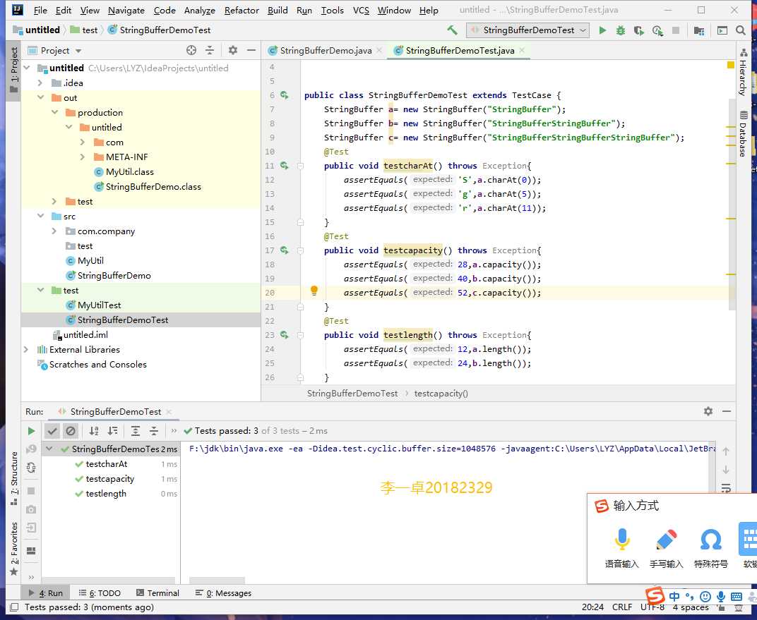Select MyUtilTest in the project tree
The height and width of the screenshot is (620, 757).
click(x=99, y=305)
